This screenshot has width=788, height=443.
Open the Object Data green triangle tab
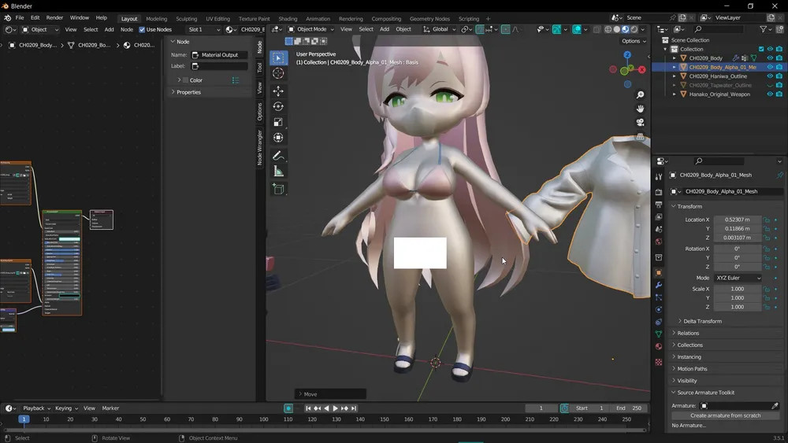[659, 334]
